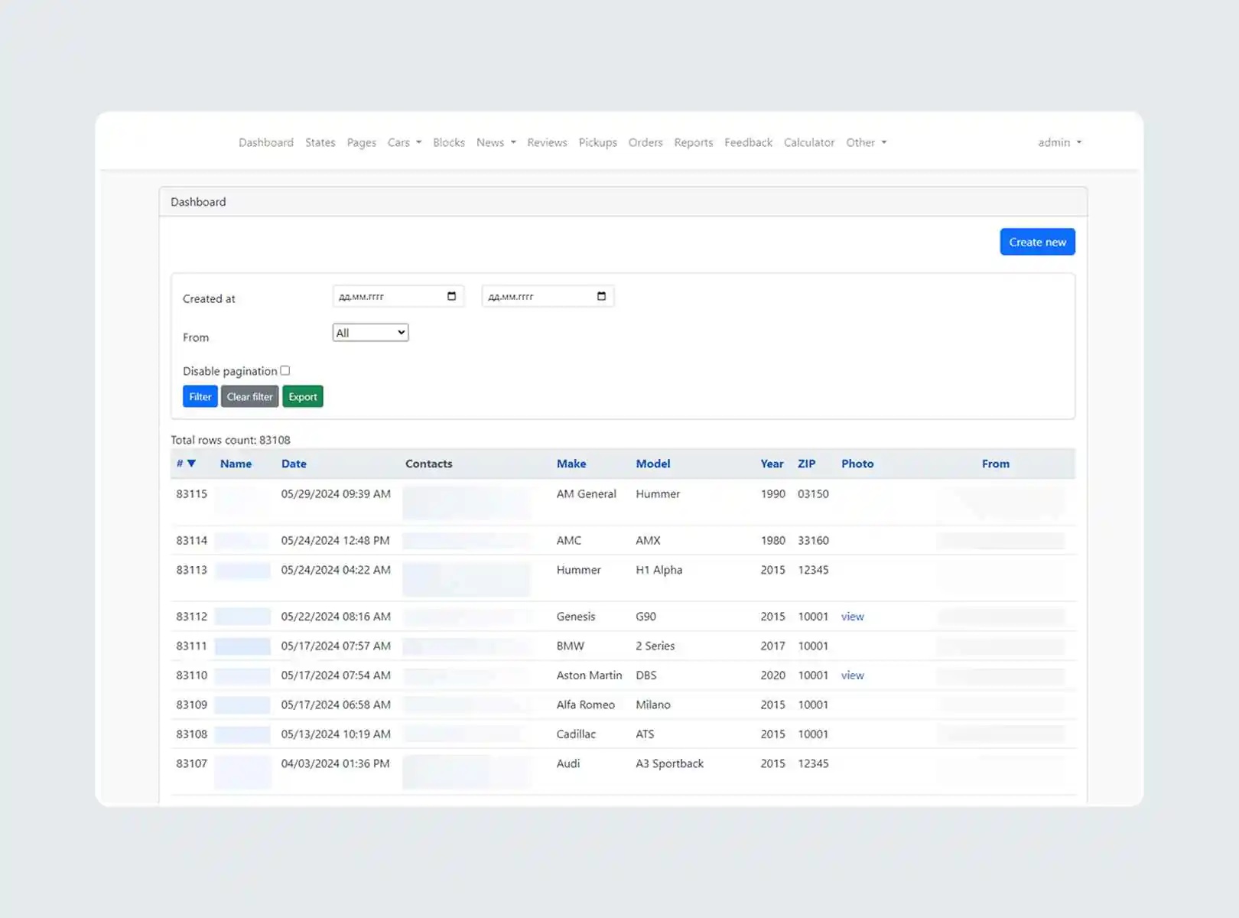Open the Reports section
The image size is (1239, 918).
693,142
